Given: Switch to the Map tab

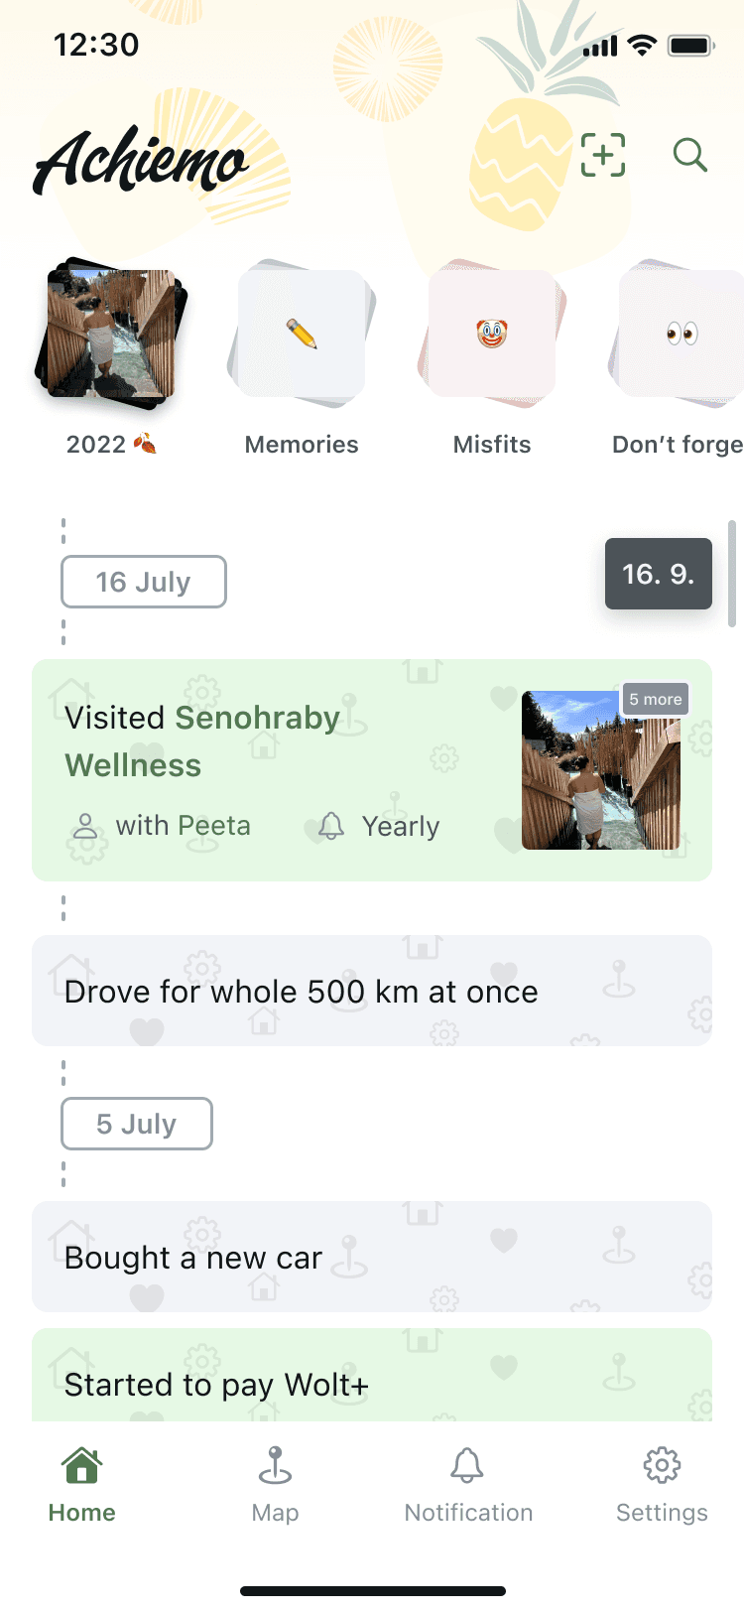Looking at the screenshot, I should click(x=275, y=1483).
